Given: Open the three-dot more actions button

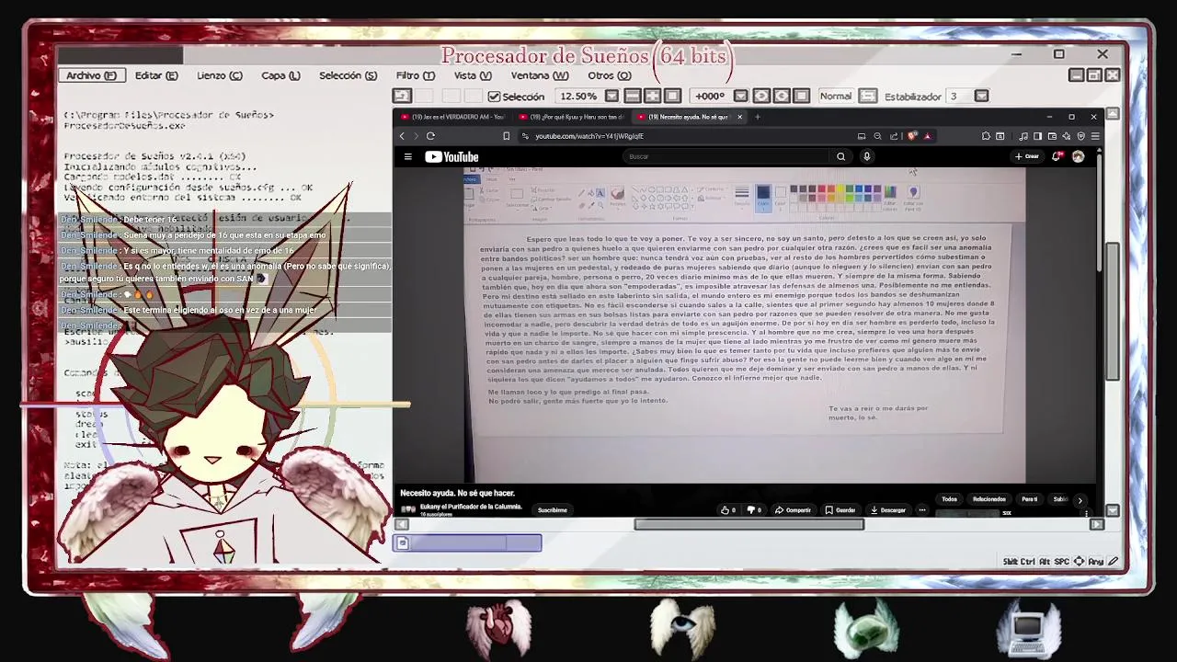Looking at the screenshot, I should click(x=922, y=509).
